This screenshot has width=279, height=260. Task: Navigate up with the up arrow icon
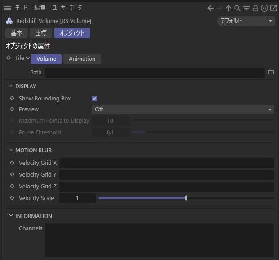point(229,8)
